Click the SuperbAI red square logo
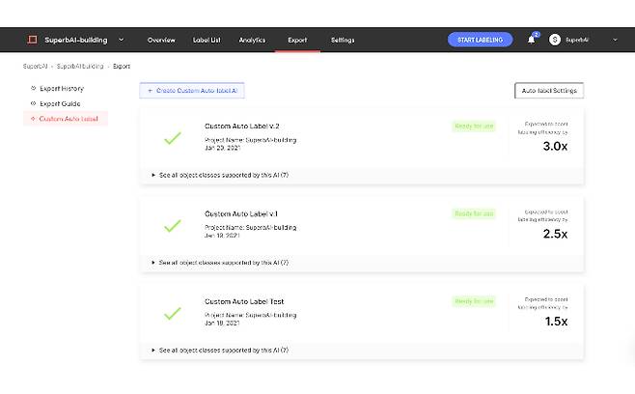The height and width of the screenshot is (394, 635). click(33, 40)
